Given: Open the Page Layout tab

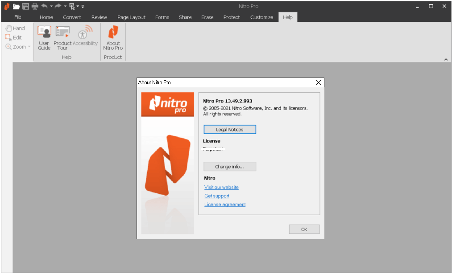Looking at the screenshot, I should coord(132,17).
